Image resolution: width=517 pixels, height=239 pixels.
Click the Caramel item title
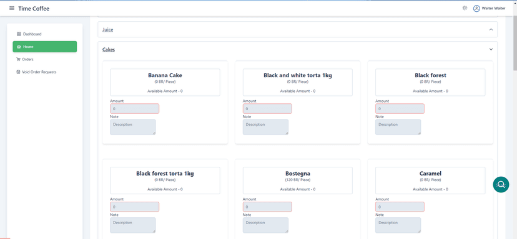pos(430,174)
